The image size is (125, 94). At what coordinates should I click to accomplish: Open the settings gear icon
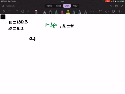click(x=116, y=6)
